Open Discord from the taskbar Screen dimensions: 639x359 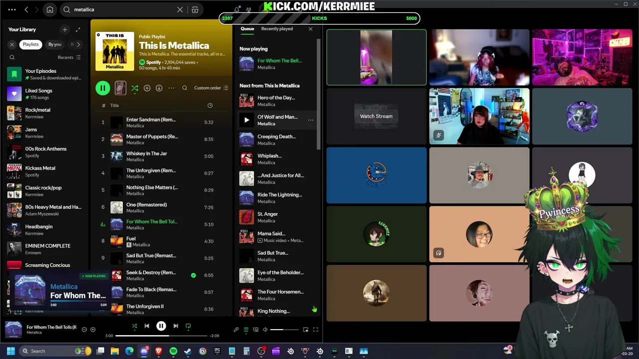point(144,351)
